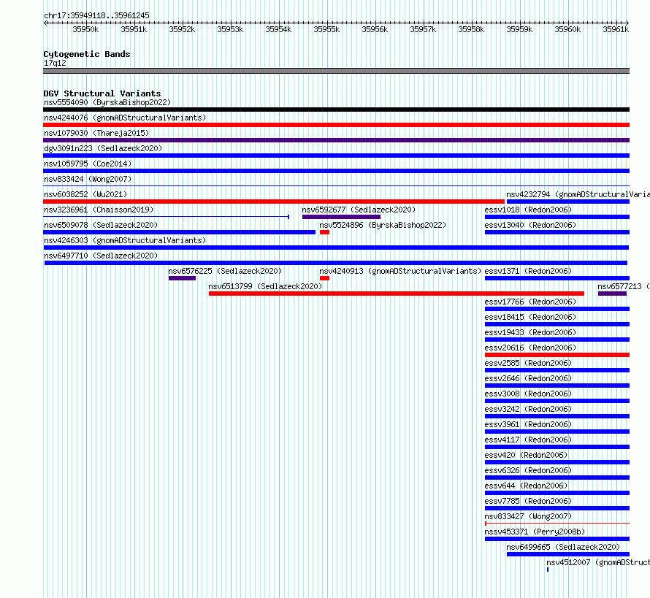Select essv3008 (Redon2006) label
The height and width of the screenshot is (598, 650).
pos(528,394)
